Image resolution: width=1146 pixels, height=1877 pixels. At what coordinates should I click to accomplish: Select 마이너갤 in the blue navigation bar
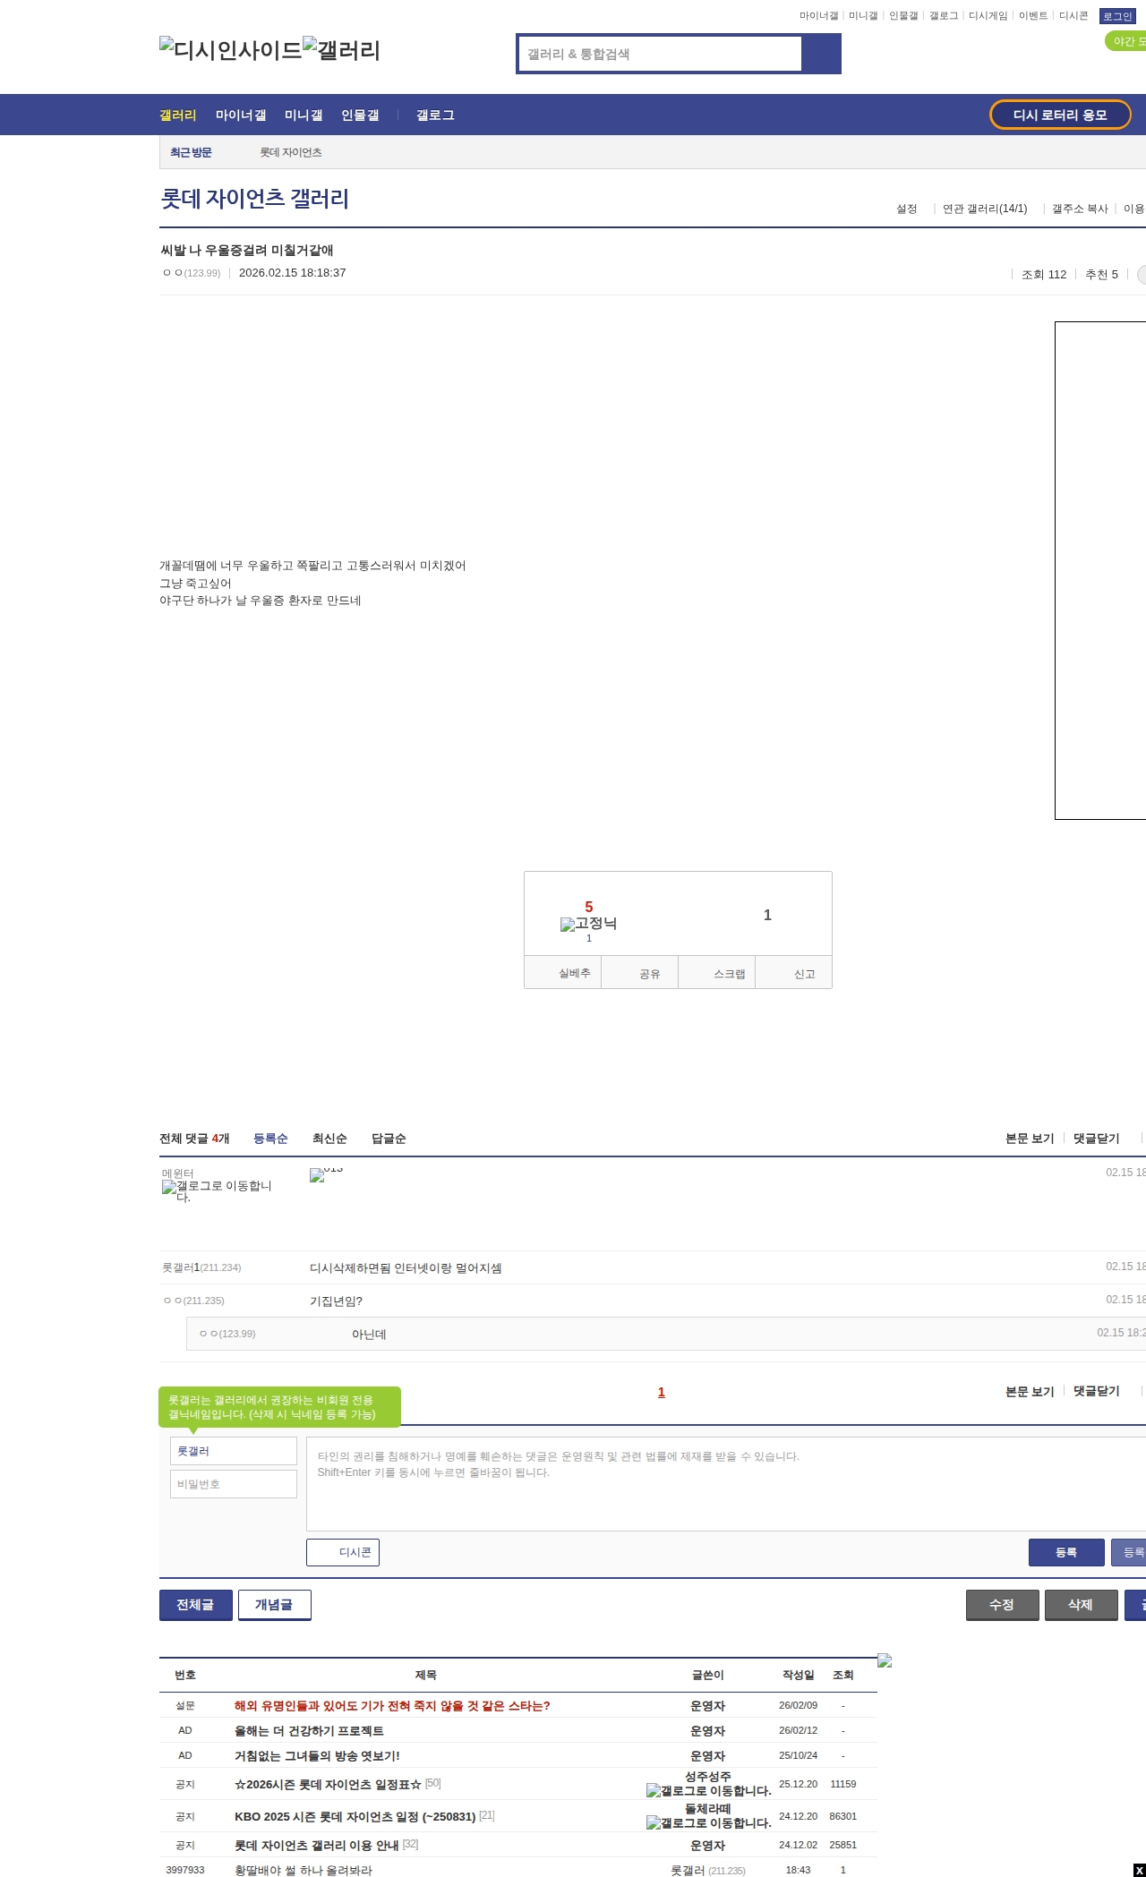241,115
